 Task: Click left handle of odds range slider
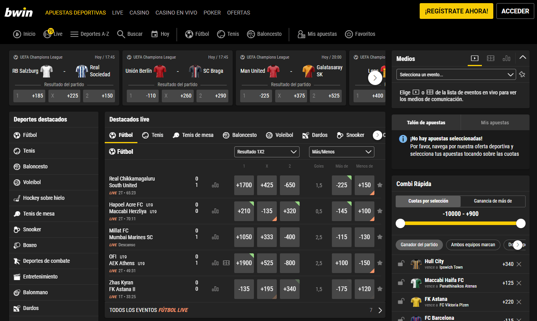pos(400,223)
